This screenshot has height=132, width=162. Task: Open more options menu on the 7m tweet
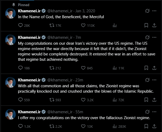[x=154, y=37]
